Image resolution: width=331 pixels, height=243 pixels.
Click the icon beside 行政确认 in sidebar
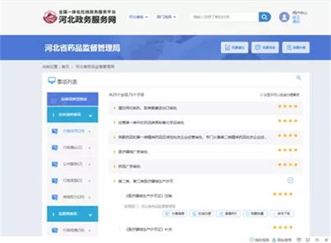55,148
